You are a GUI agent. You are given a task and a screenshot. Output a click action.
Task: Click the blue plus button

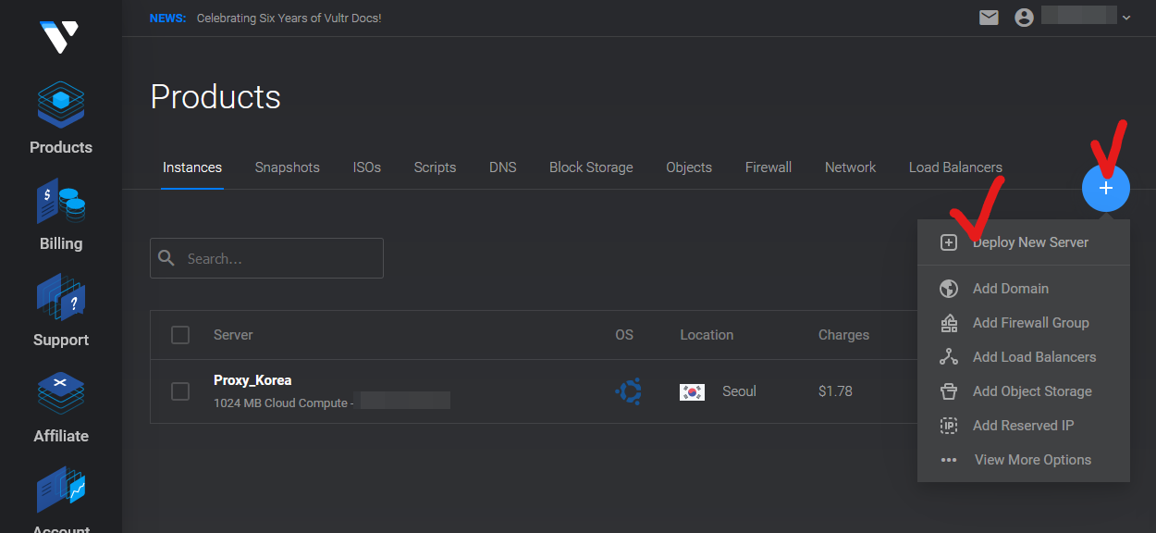coord(1106,188)
